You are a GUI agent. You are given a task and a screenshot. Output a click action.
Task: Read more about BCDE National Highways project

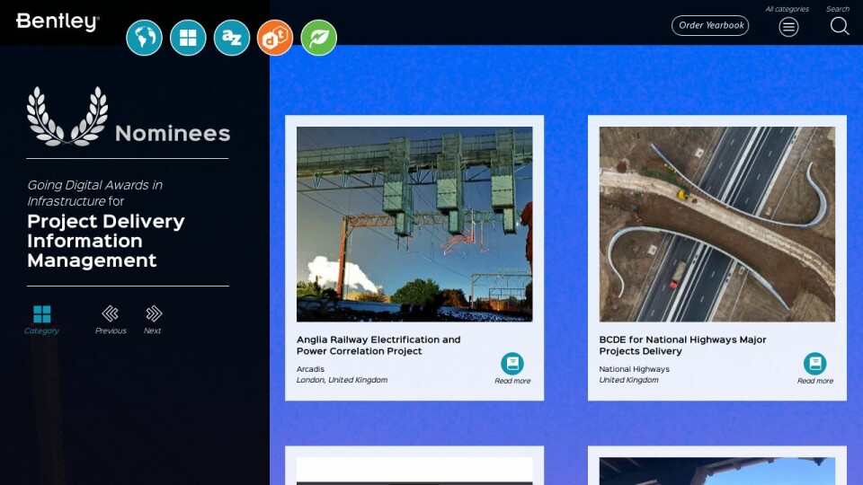[x=815, y=368]
